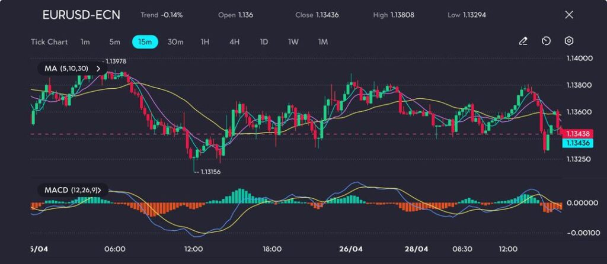Choose the 1D daily timeframe
The image size is (607, 264).
tap(264, 42)
